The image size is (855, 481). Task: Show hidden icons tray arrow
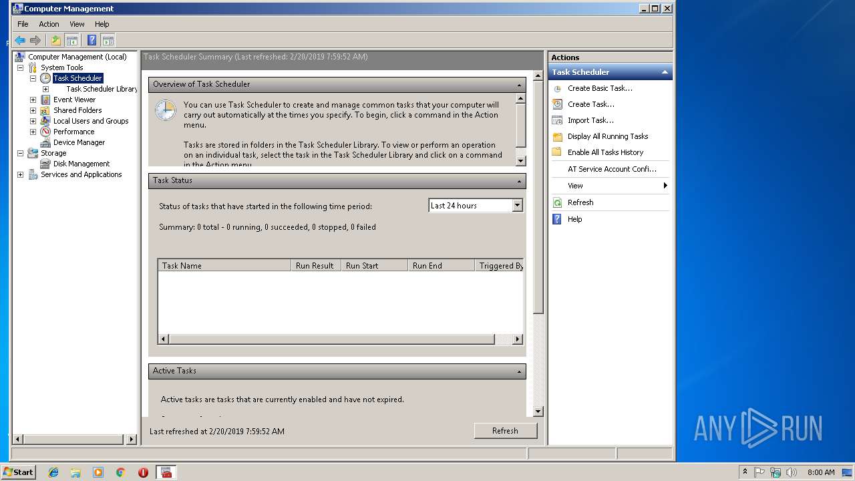coord(745,472)
